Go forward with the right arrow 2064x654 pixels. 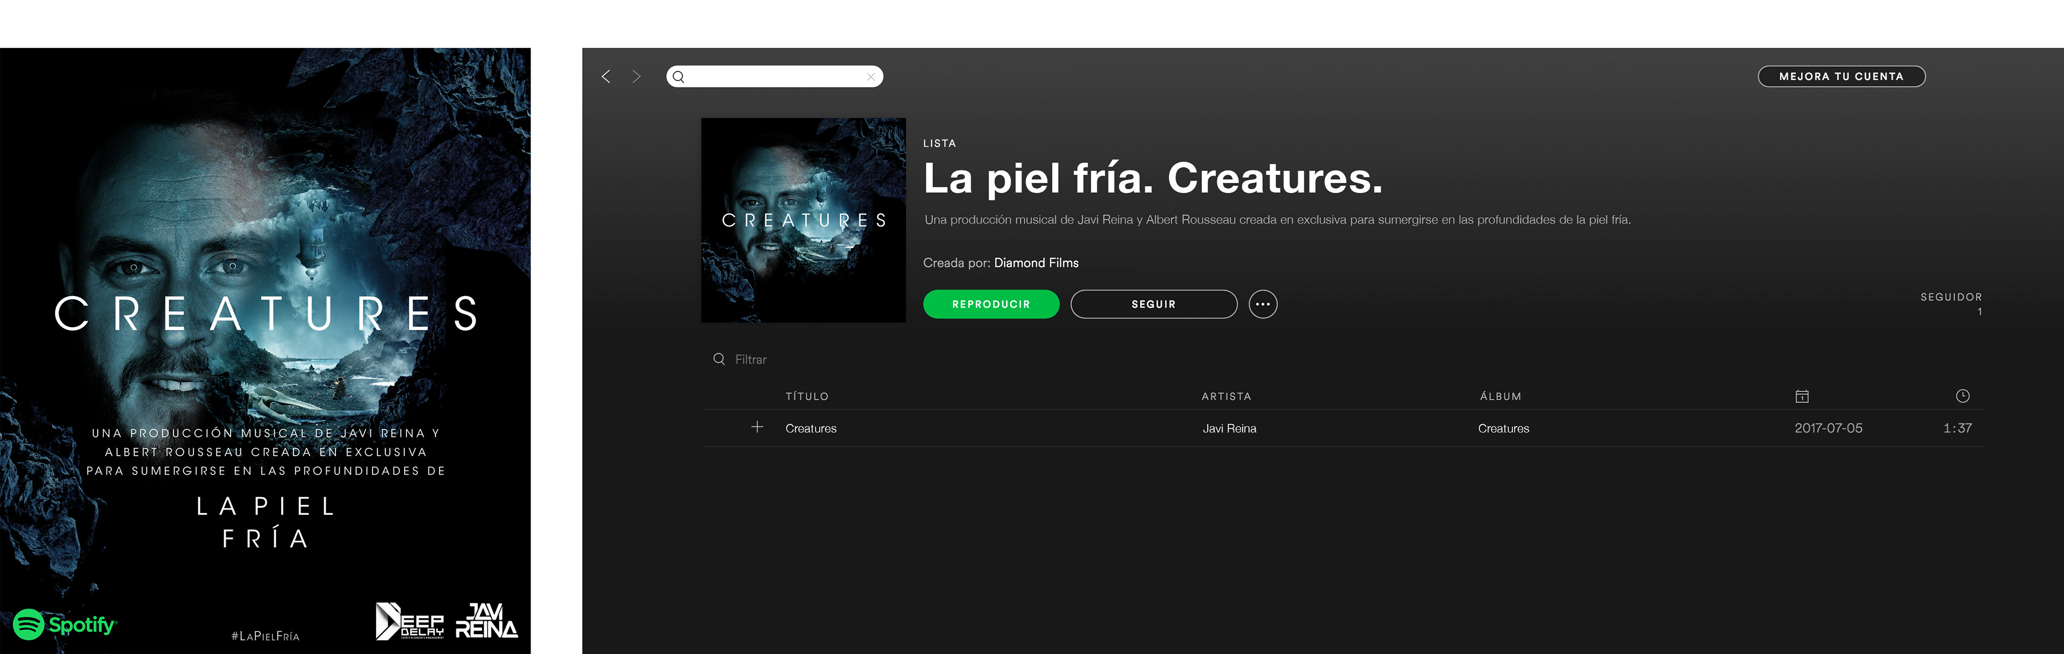click(x=636, y=76)
